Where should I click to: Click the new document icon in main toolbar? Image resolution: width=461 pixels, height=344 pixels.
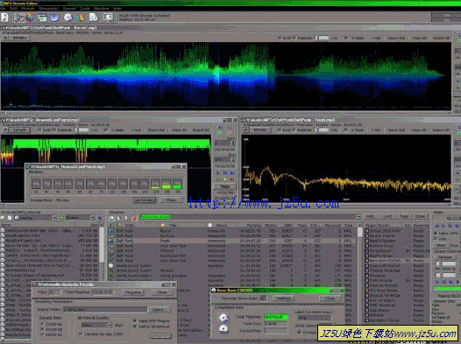[4, 18]
